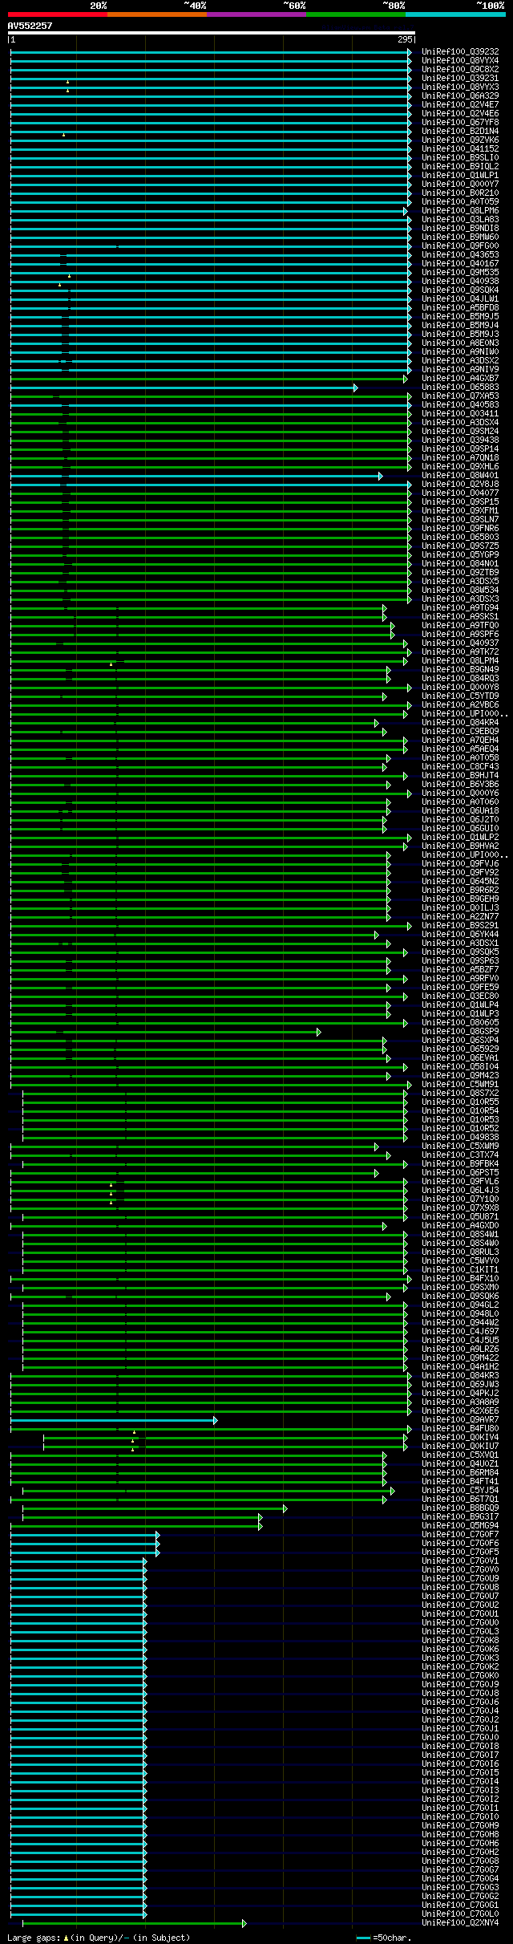Select label UniRef100_Q84KR3

pyautogui.click(x=460, y=1376)
